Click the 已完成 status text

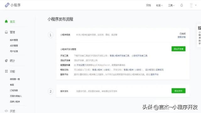click(182, 34)
